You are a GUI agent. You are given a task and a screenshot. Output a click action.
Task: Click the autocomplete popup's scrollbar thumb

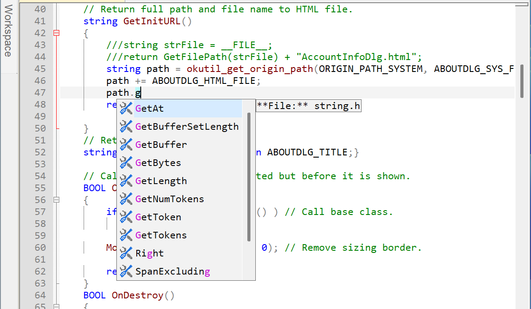click(x=249, y=177)
